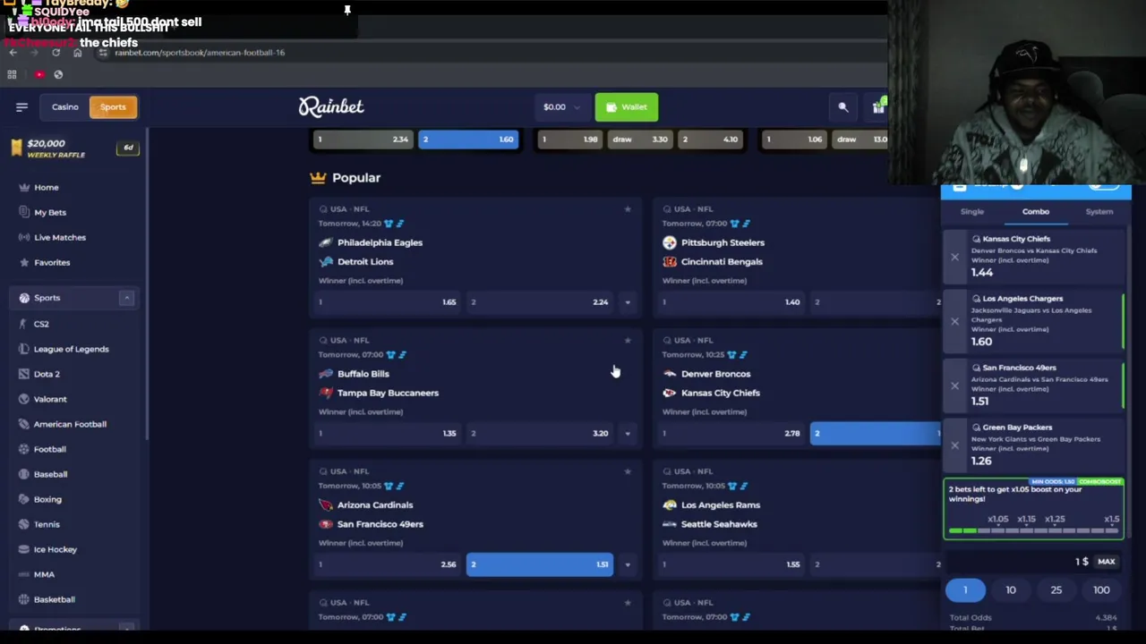The image size is (1146, 644).
Task: Expand more markets for Bills vs Buccaneers
Action: (x=628, y=434)
